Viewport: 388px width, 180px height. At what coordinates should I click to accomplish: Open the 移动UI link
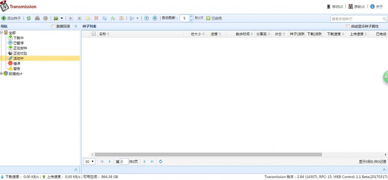point(335,7)
